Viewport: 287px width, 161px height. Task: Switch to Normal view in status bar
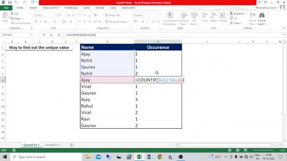(230, 150)
